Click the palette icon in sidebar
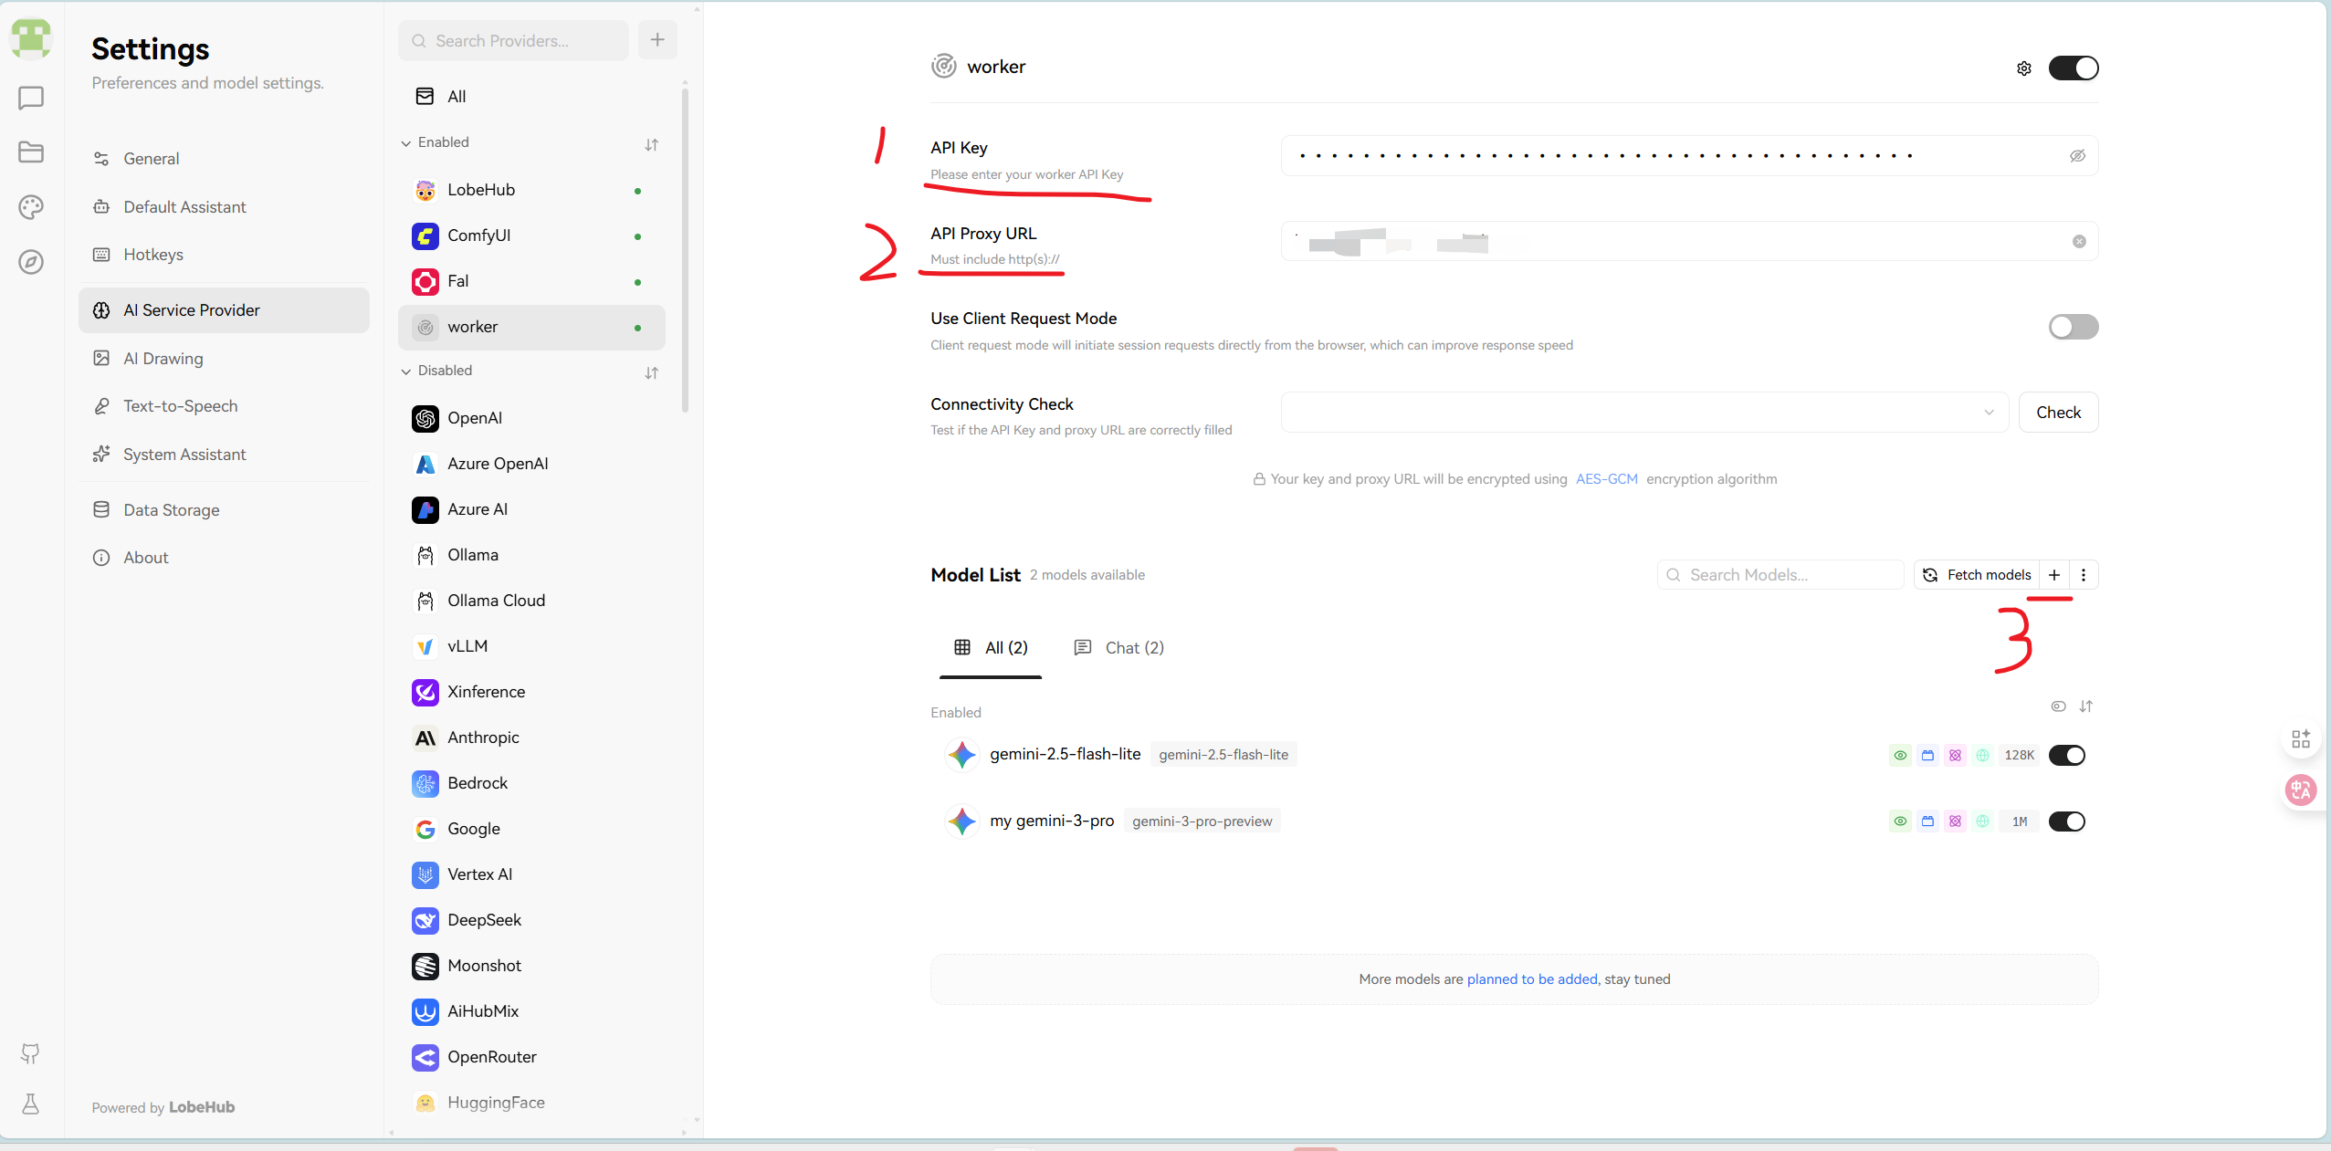The height and width of the screenshot is (1151, 2331). (x=31, y=207)
